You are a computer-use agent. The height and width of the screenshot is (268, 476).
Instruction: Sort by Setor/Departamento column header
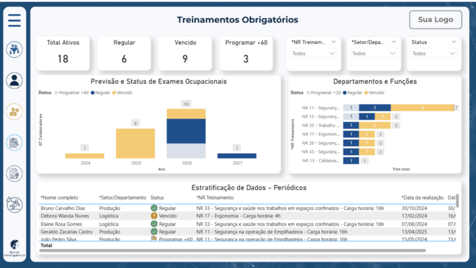[123, 197]
